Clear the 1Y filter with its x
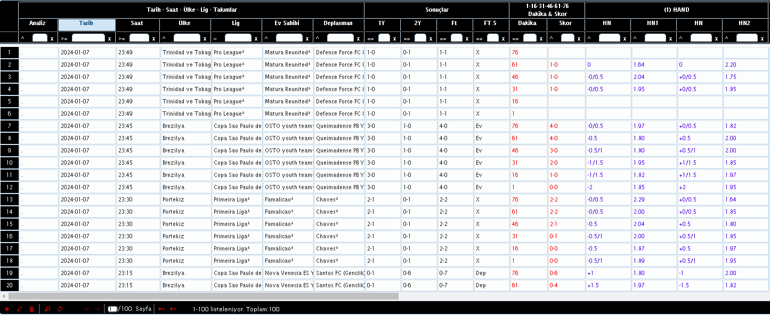This screenshot has height=315, width=770. (395, 38)
